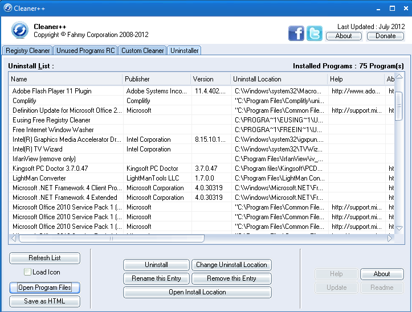Click Change Uninstall Location button
The width and height of the screenshot is (412, 312).
tap(231, 265)
